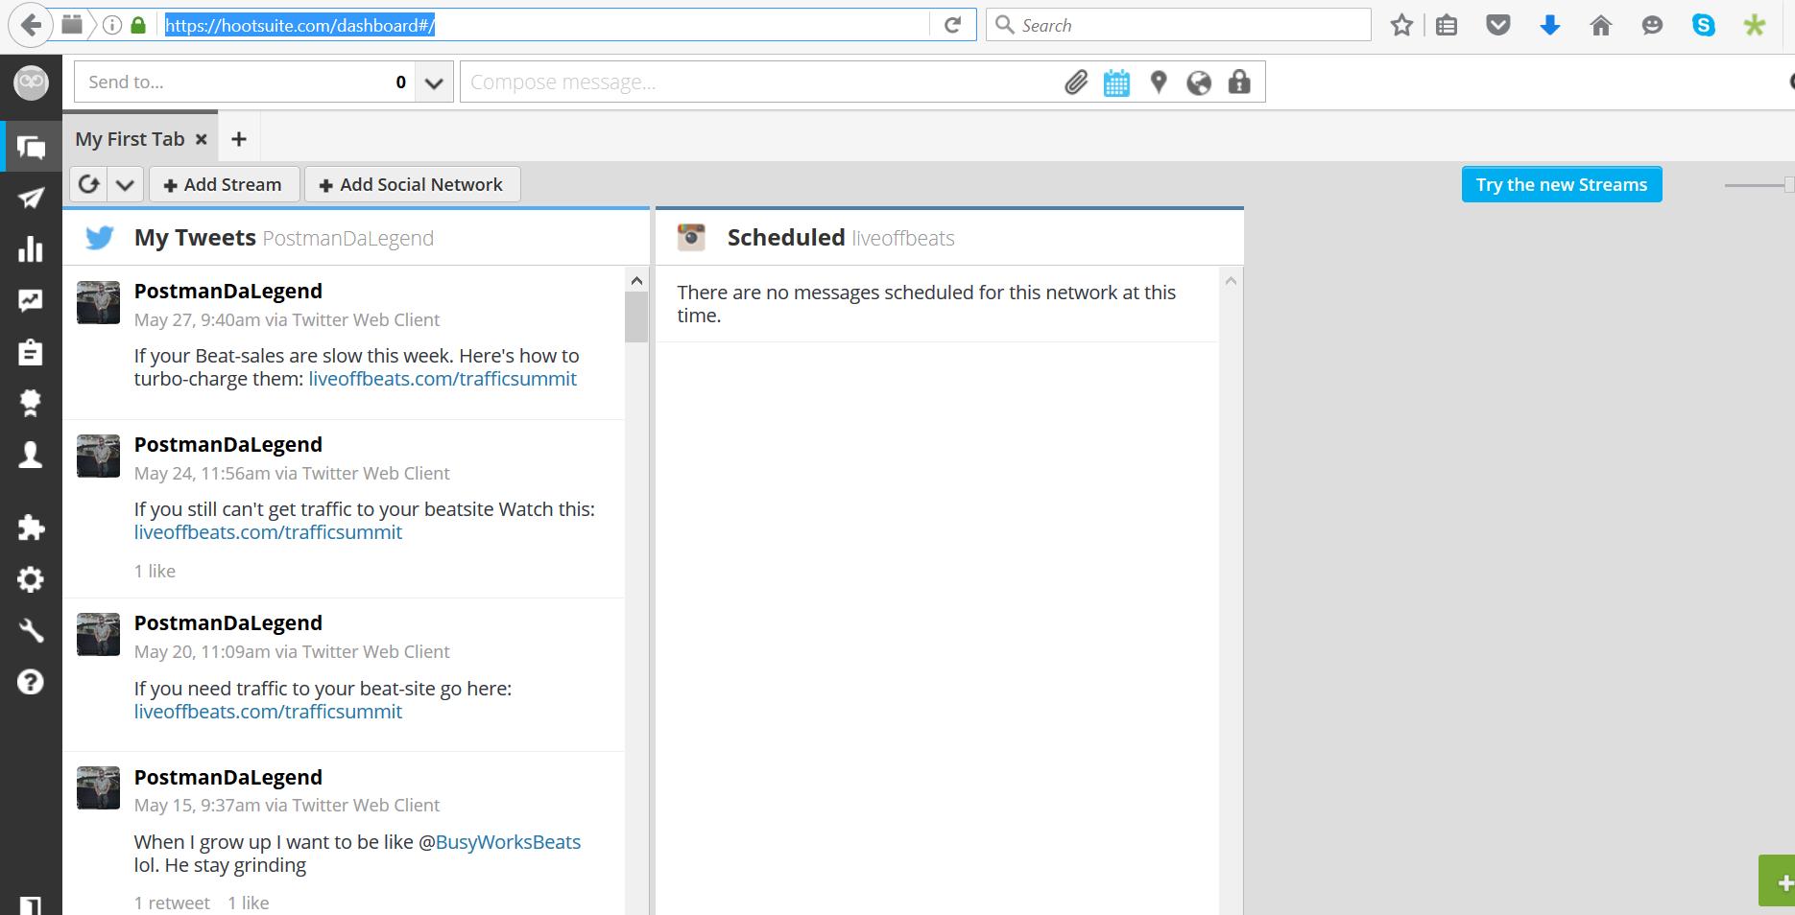
Task: Open the App Directory puzzle icon
Action: coord(32,527)
